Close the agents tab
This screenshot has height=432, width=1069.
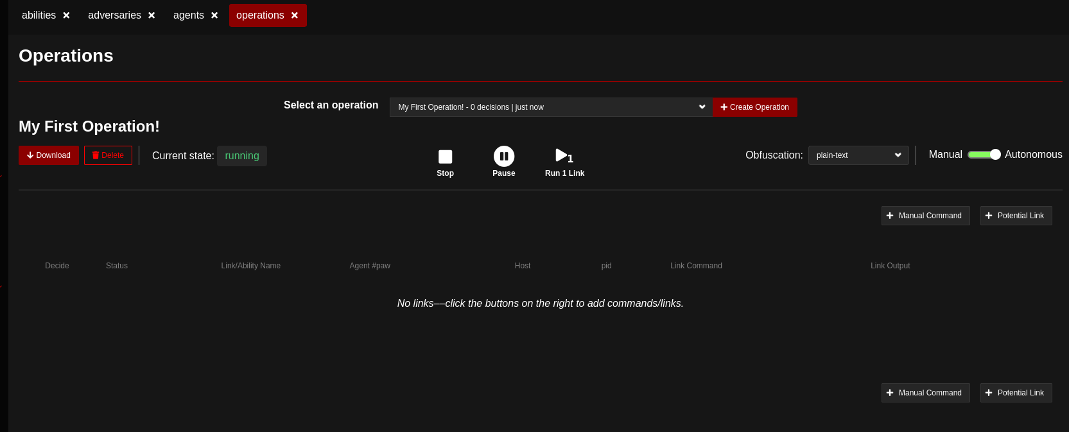point(214,15)
